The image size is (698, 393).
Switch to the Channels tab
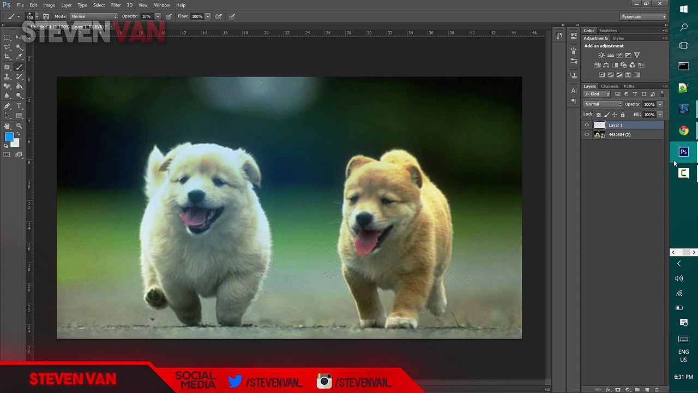(x=610, y=86)
